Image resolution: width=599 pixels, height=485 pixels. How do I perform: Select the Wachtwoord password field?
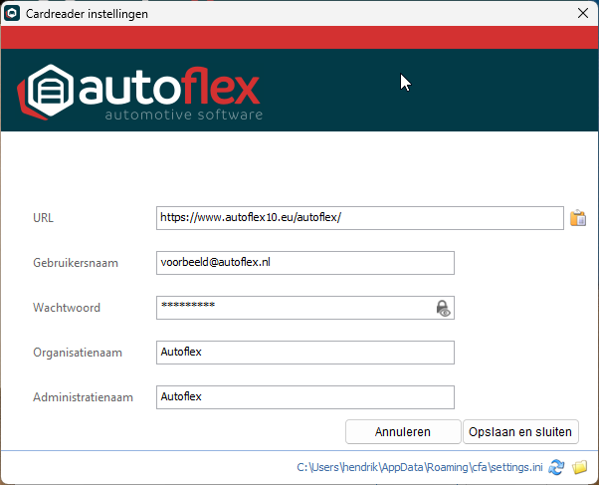click(x=294, y=308)
